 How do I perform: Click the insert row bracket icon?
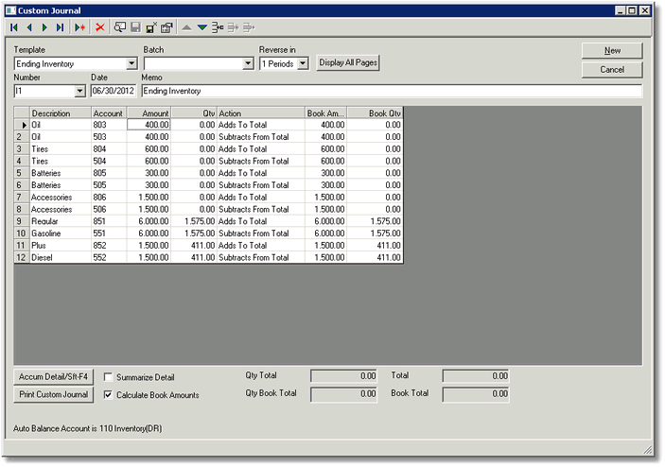218,27
